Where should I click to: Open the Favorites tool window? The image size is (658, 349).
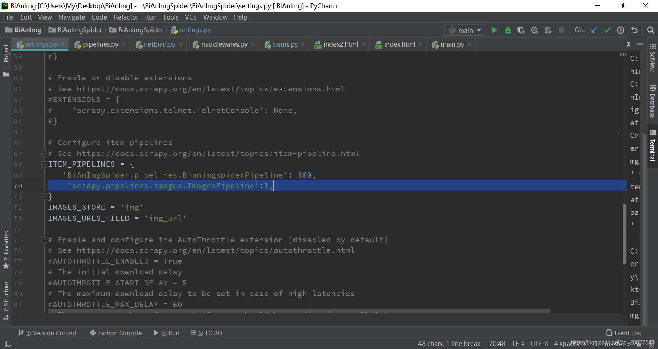(x=6, y=250)
